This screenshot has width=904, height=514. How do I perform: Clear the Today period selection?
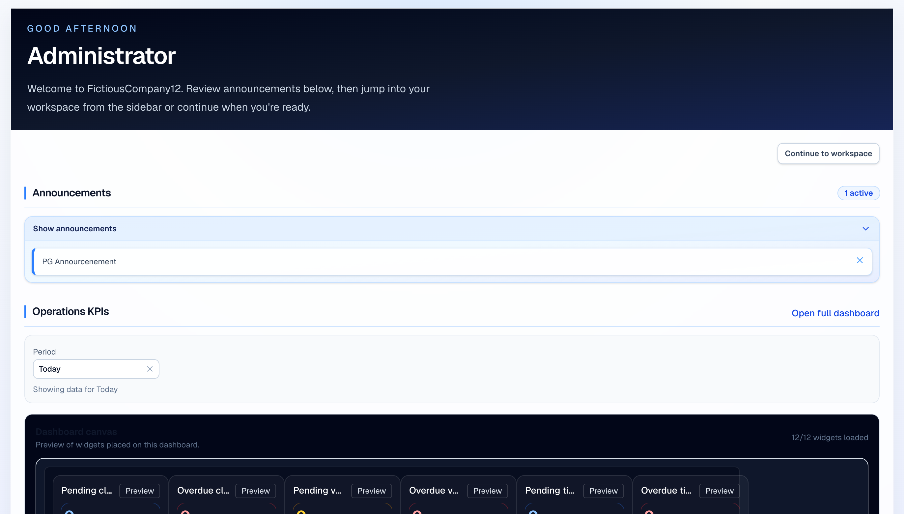click(150, 369)
